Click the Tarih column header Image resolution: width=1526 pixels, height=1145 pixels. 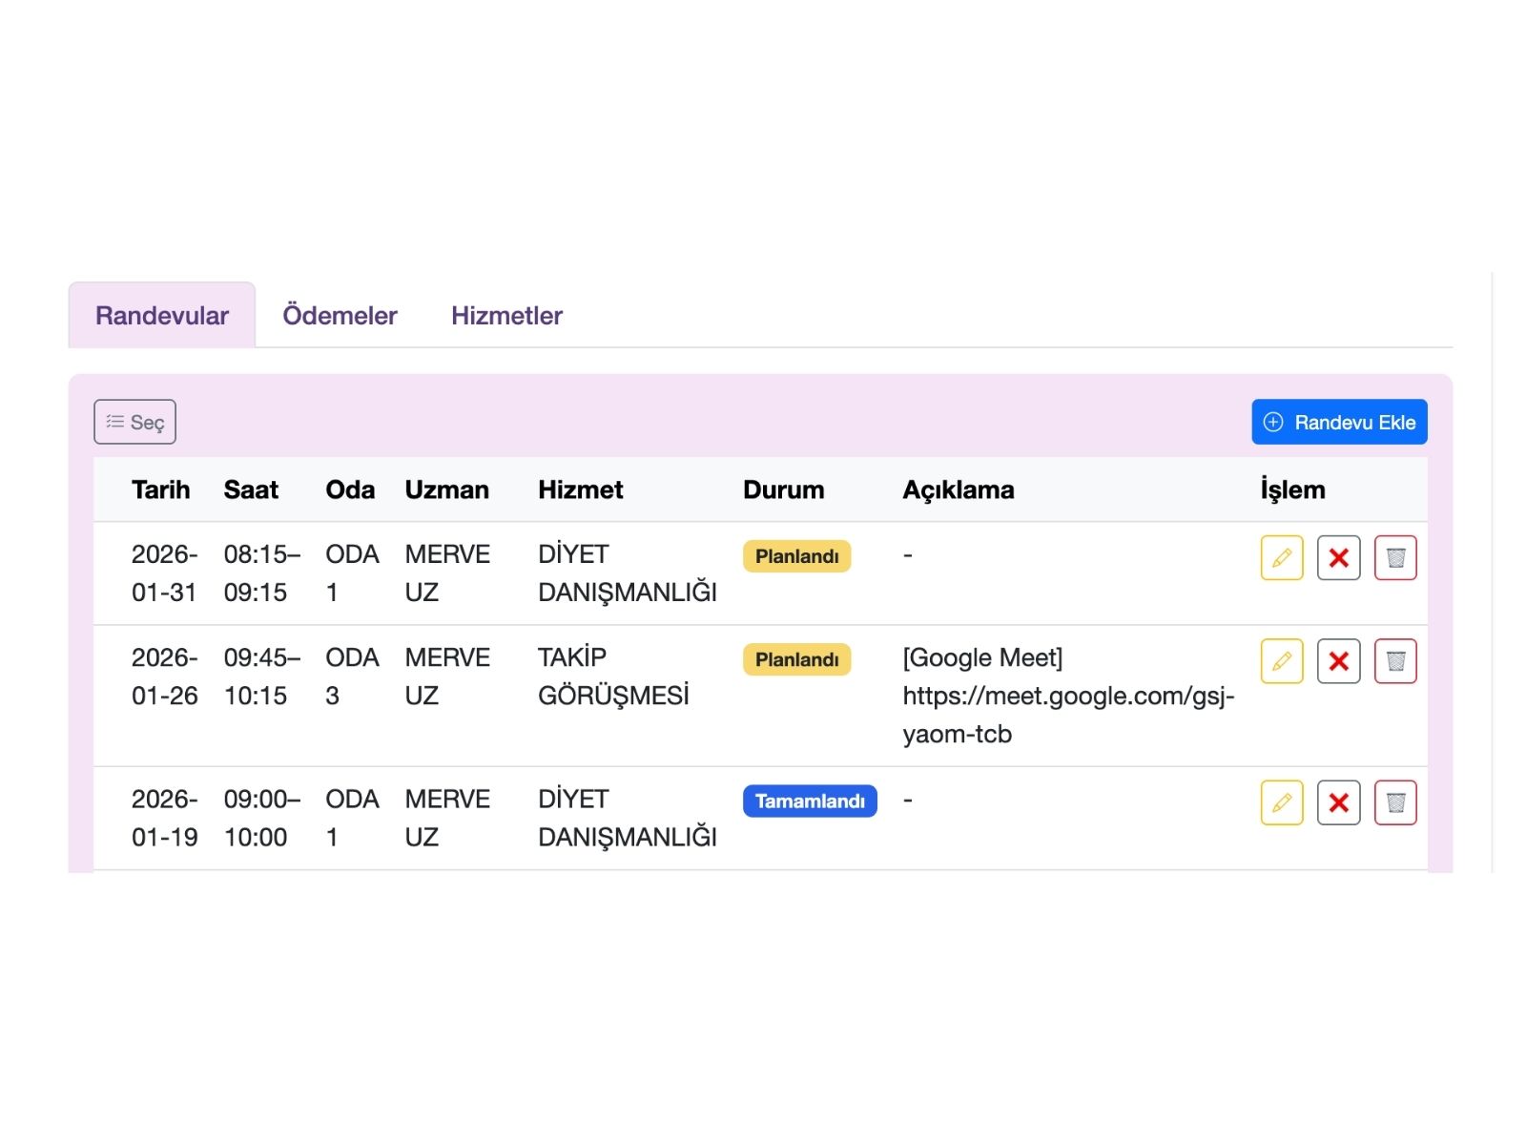(x=160, y=489)
